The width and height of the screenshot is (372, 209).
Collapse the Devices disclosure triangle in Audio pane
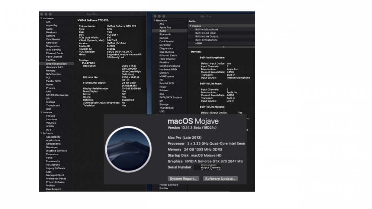click(190, 26)
